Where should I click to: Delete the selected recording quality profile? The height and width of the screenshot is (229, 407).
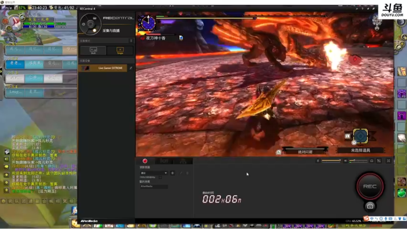click(x=187, y=173)
